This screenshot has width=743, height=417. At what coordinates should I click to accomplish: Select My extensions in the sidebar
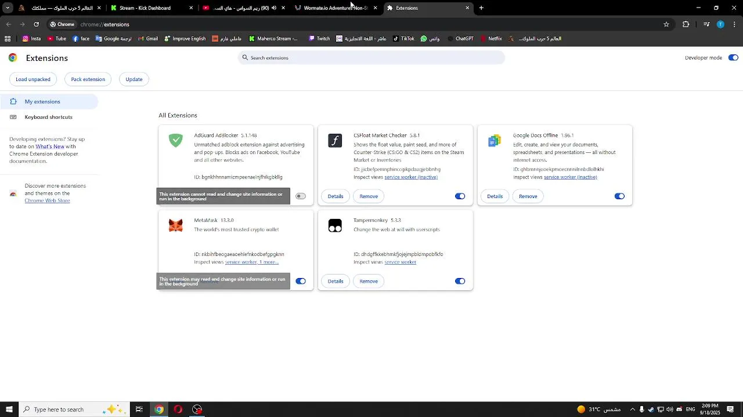(x=49, y=101)
